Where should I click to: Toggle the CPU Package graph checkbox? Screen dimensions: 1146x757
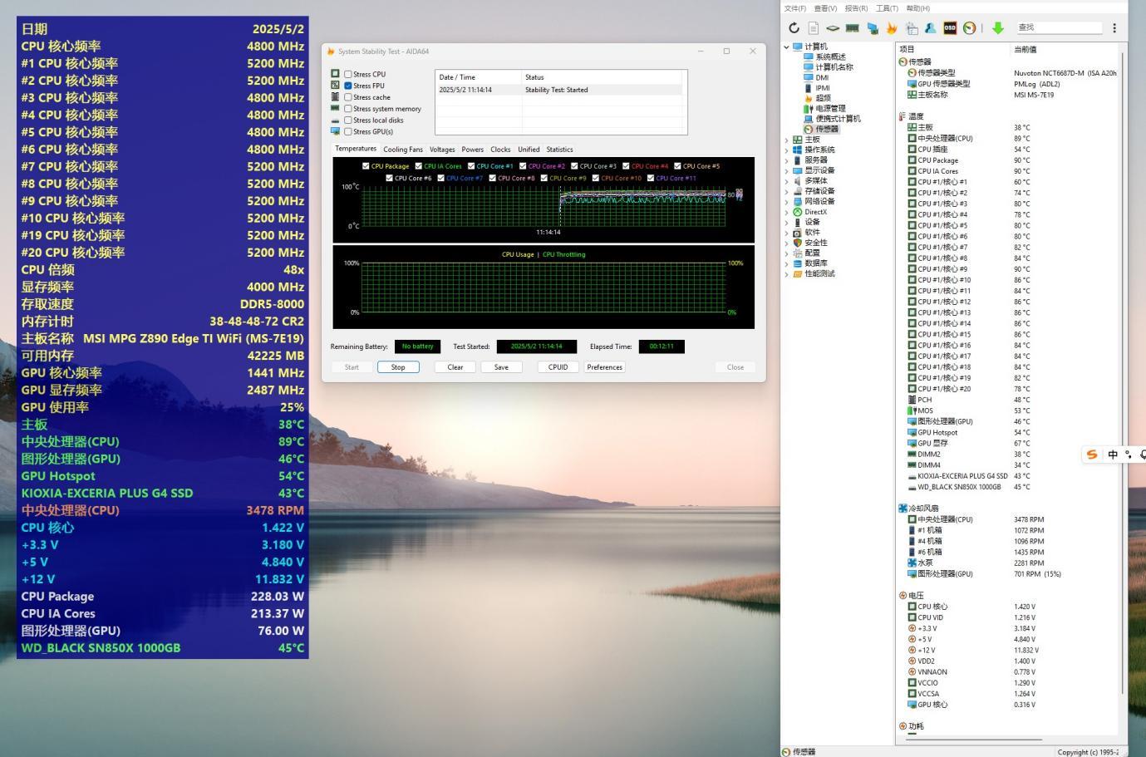(366, 166)
